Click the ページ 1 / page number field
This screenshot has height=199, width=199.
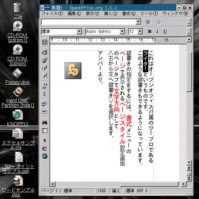pos(52,191)
